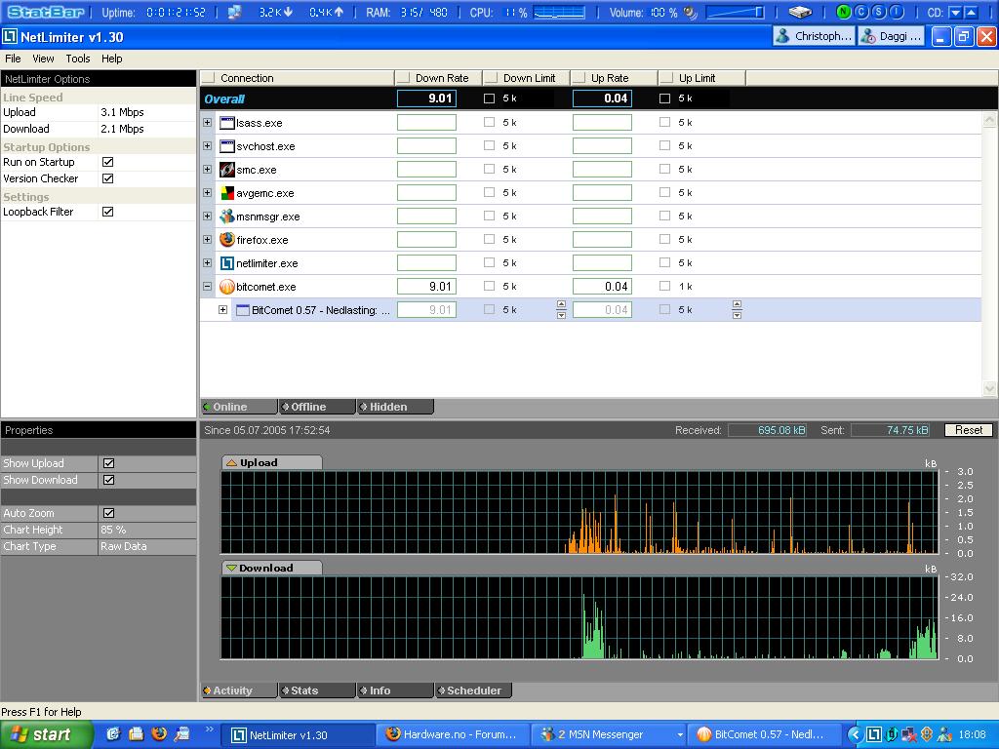The image size is (999, 749).
Task: Expand the BitComet 0.57 connection node
Action: point(223,309)
